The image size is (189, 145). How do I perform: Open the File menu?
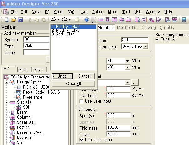13,12
